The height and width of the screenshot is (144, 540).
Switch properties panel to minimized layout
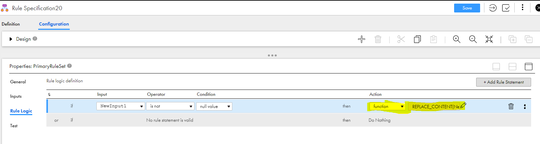[496, 67]
